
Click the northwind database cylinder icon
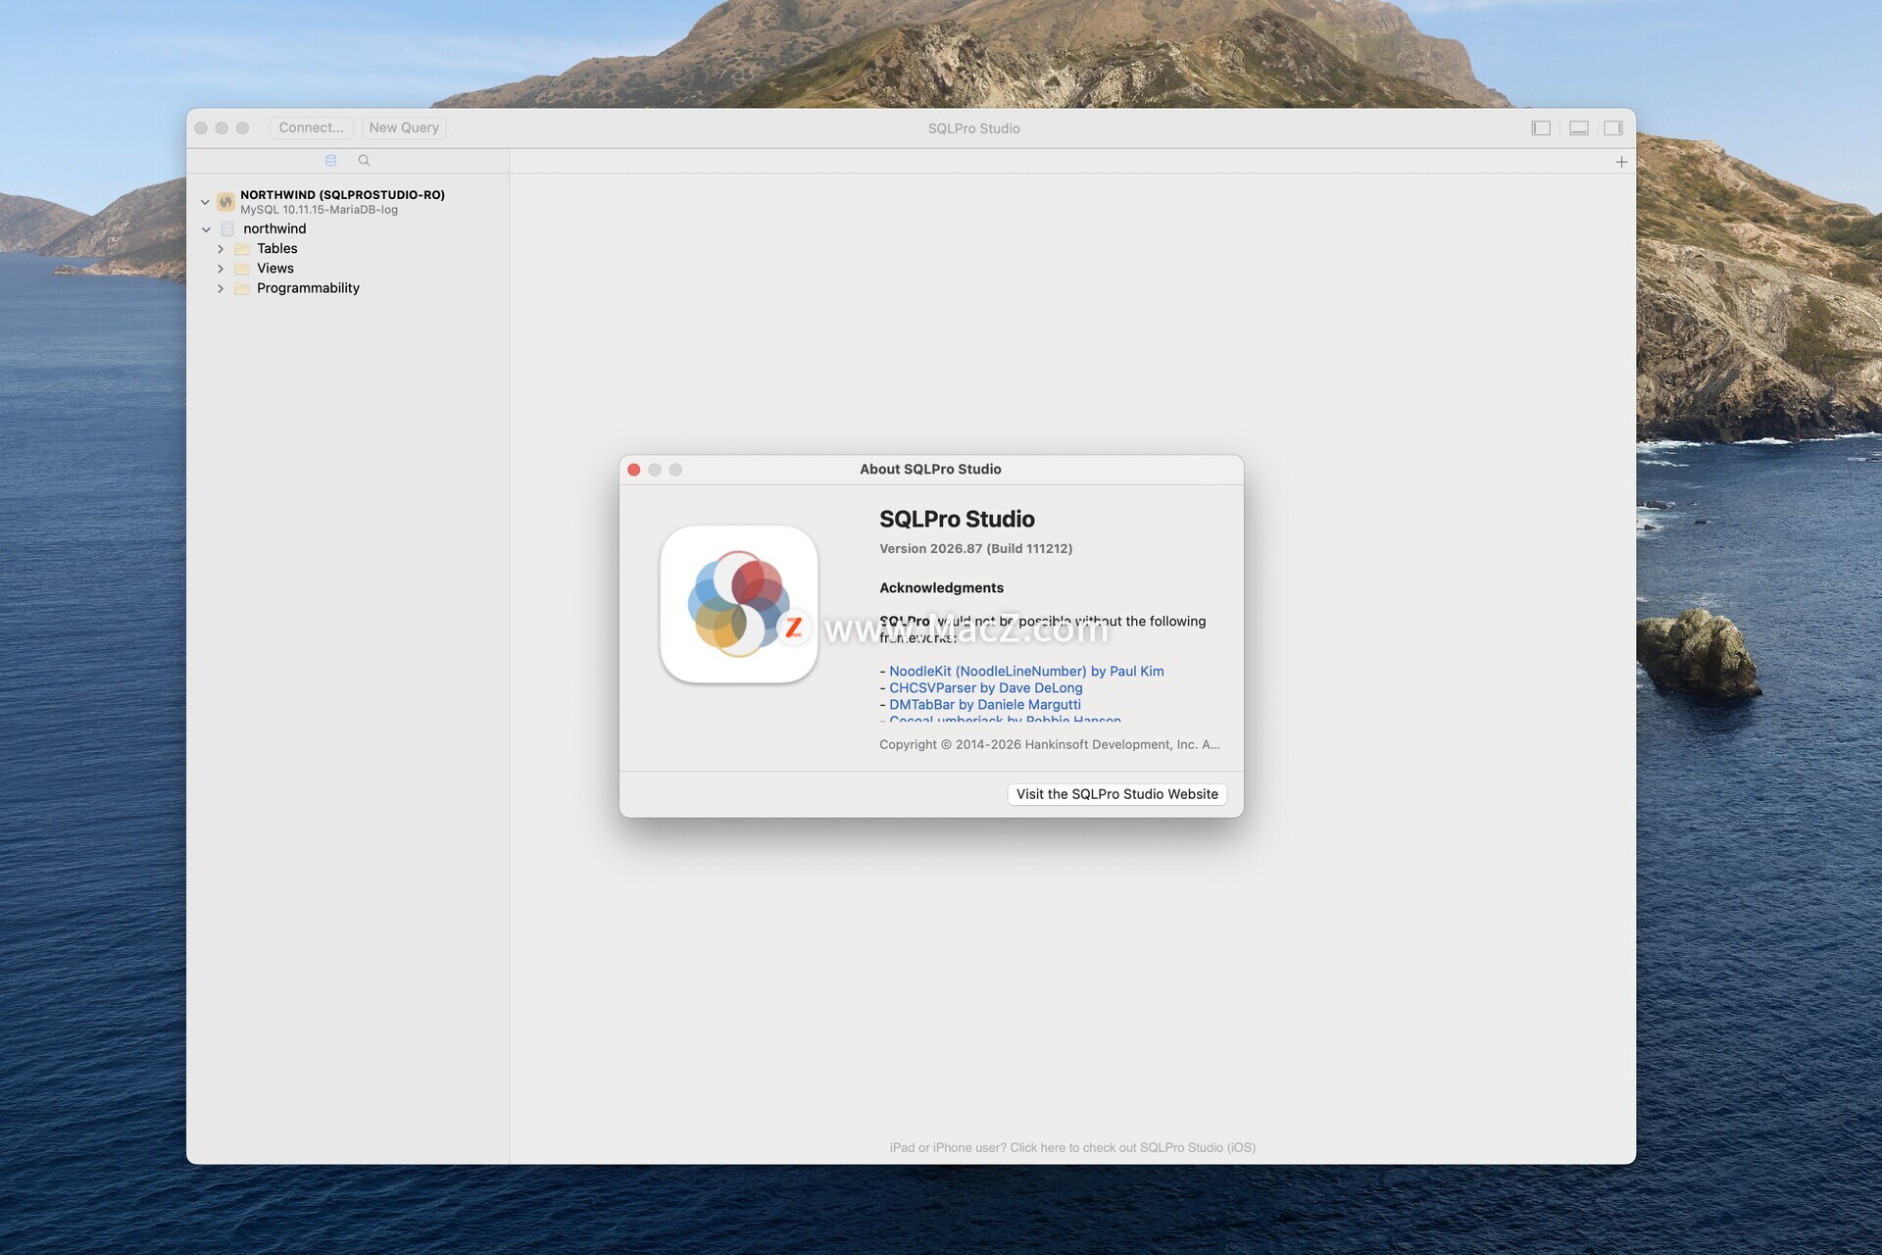[x=227, y=229]
